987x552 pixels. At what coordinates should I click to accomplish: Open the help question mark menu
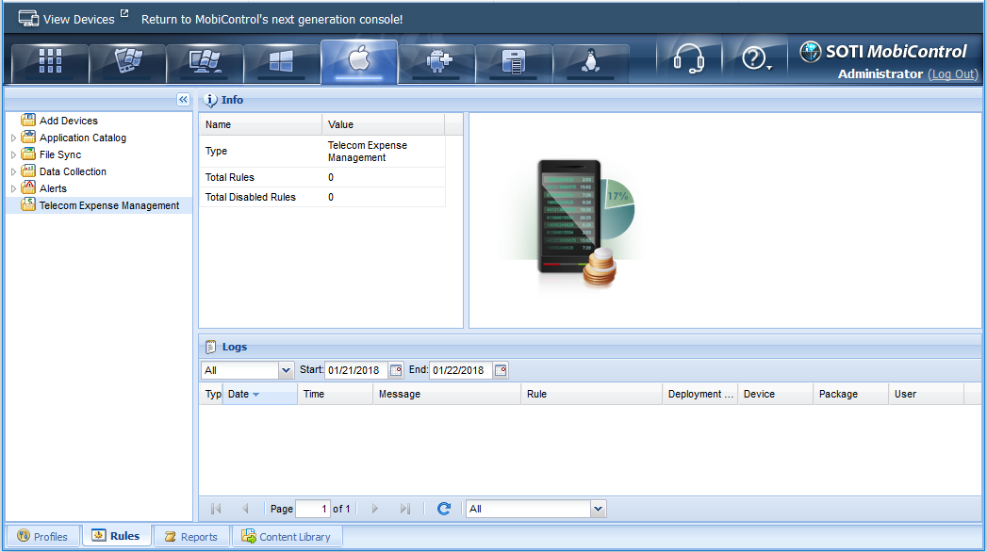pos(756,60)
